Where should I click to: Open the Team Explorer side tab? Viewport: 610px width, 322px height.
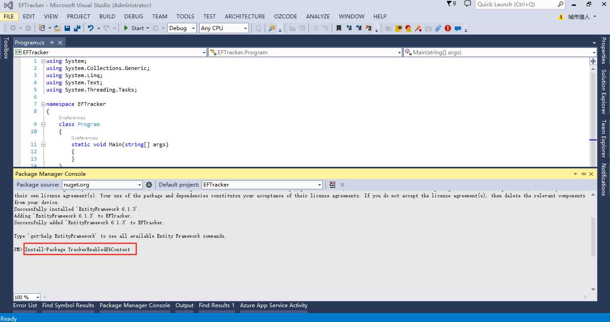point(604,138)
